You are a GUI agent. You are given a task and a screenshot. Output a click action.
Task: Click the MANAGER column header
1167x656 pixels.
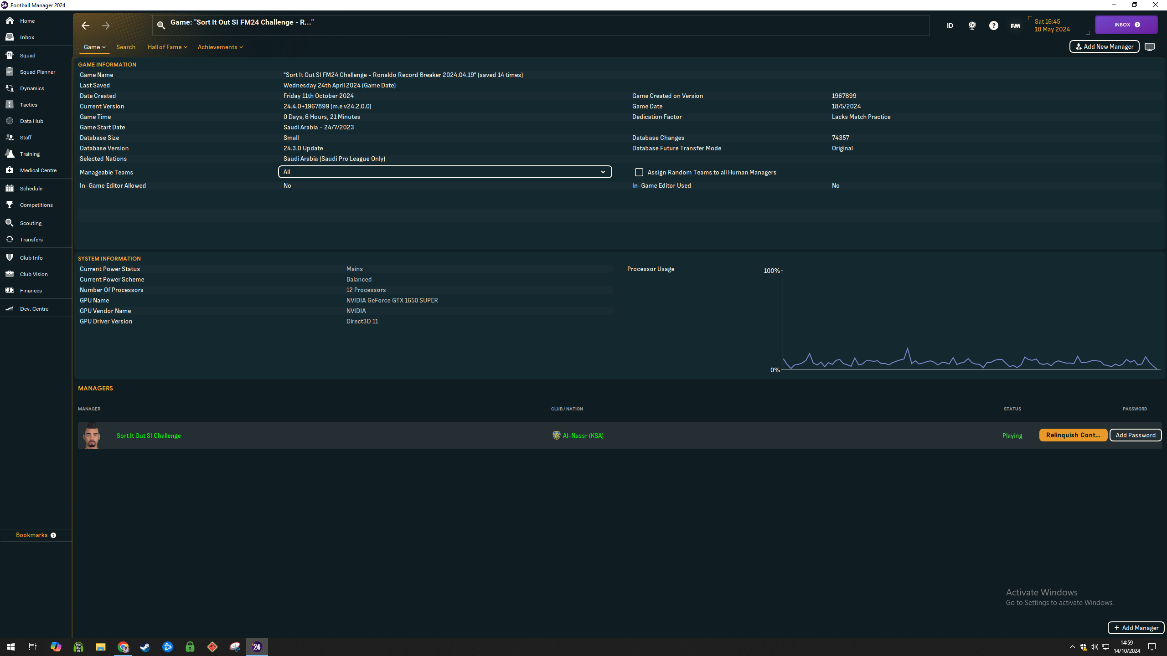click(x=89, y=409)
